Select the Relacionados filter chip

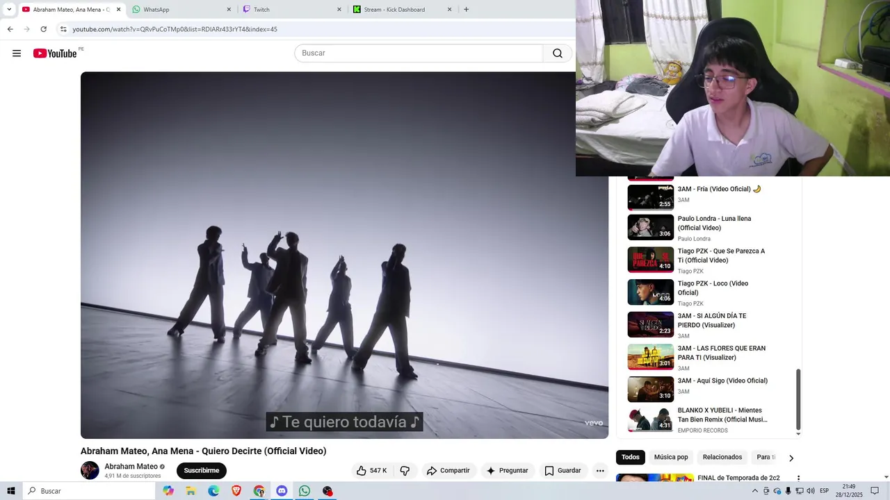click(722, 457)
